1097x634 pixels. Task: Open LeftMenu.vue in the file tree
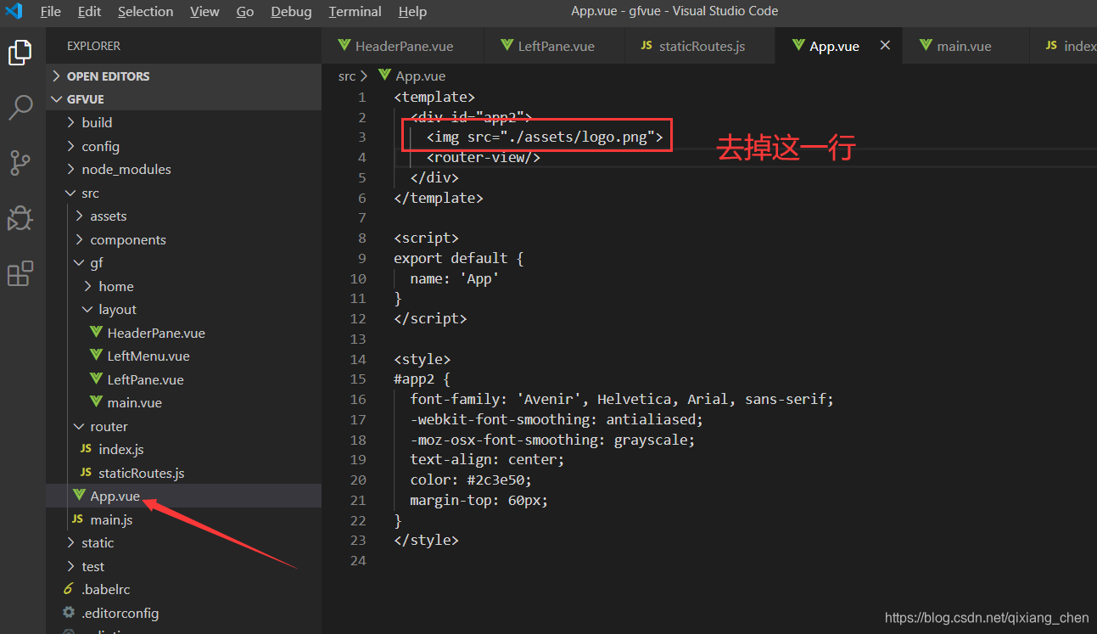point(183,356)
